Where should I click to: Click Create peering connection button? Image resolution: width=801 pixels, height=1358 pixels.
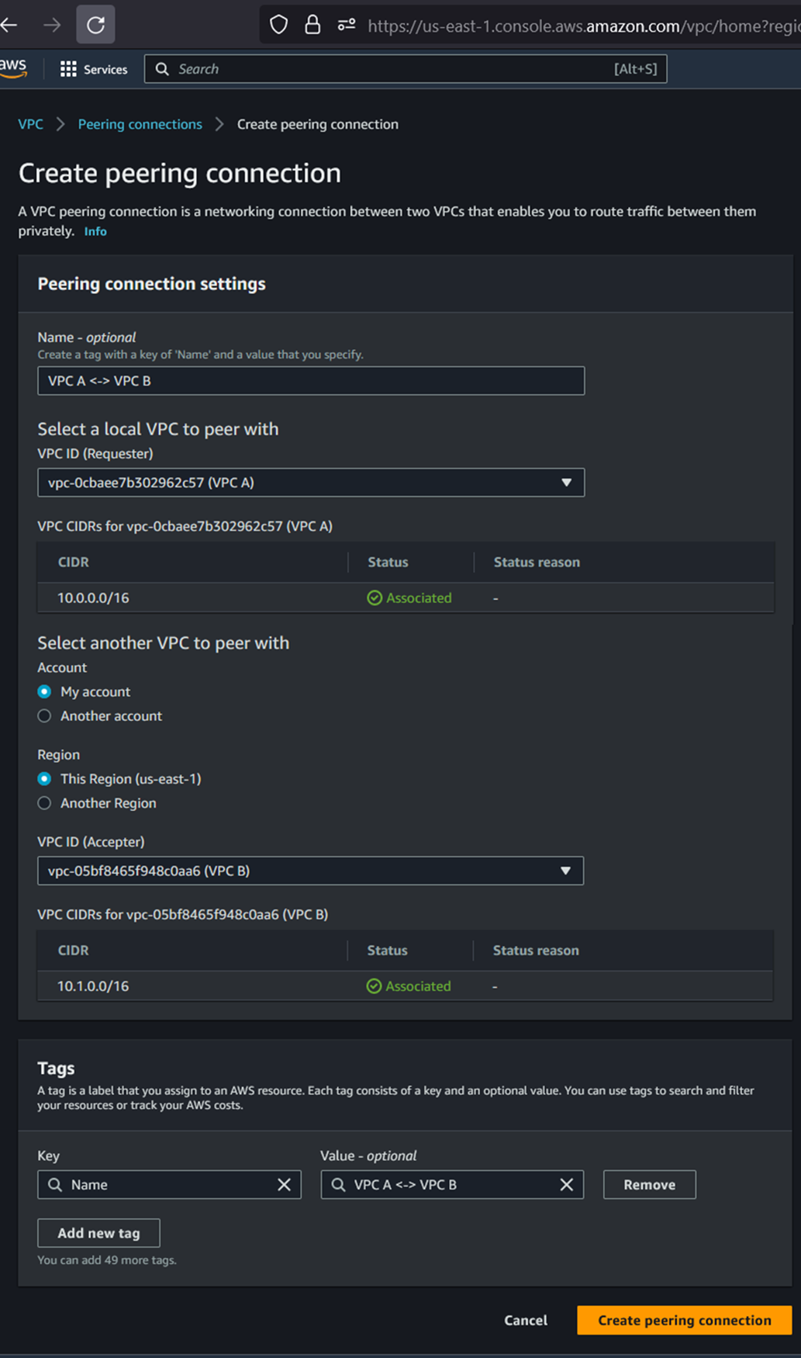(x=684, y=1320)
